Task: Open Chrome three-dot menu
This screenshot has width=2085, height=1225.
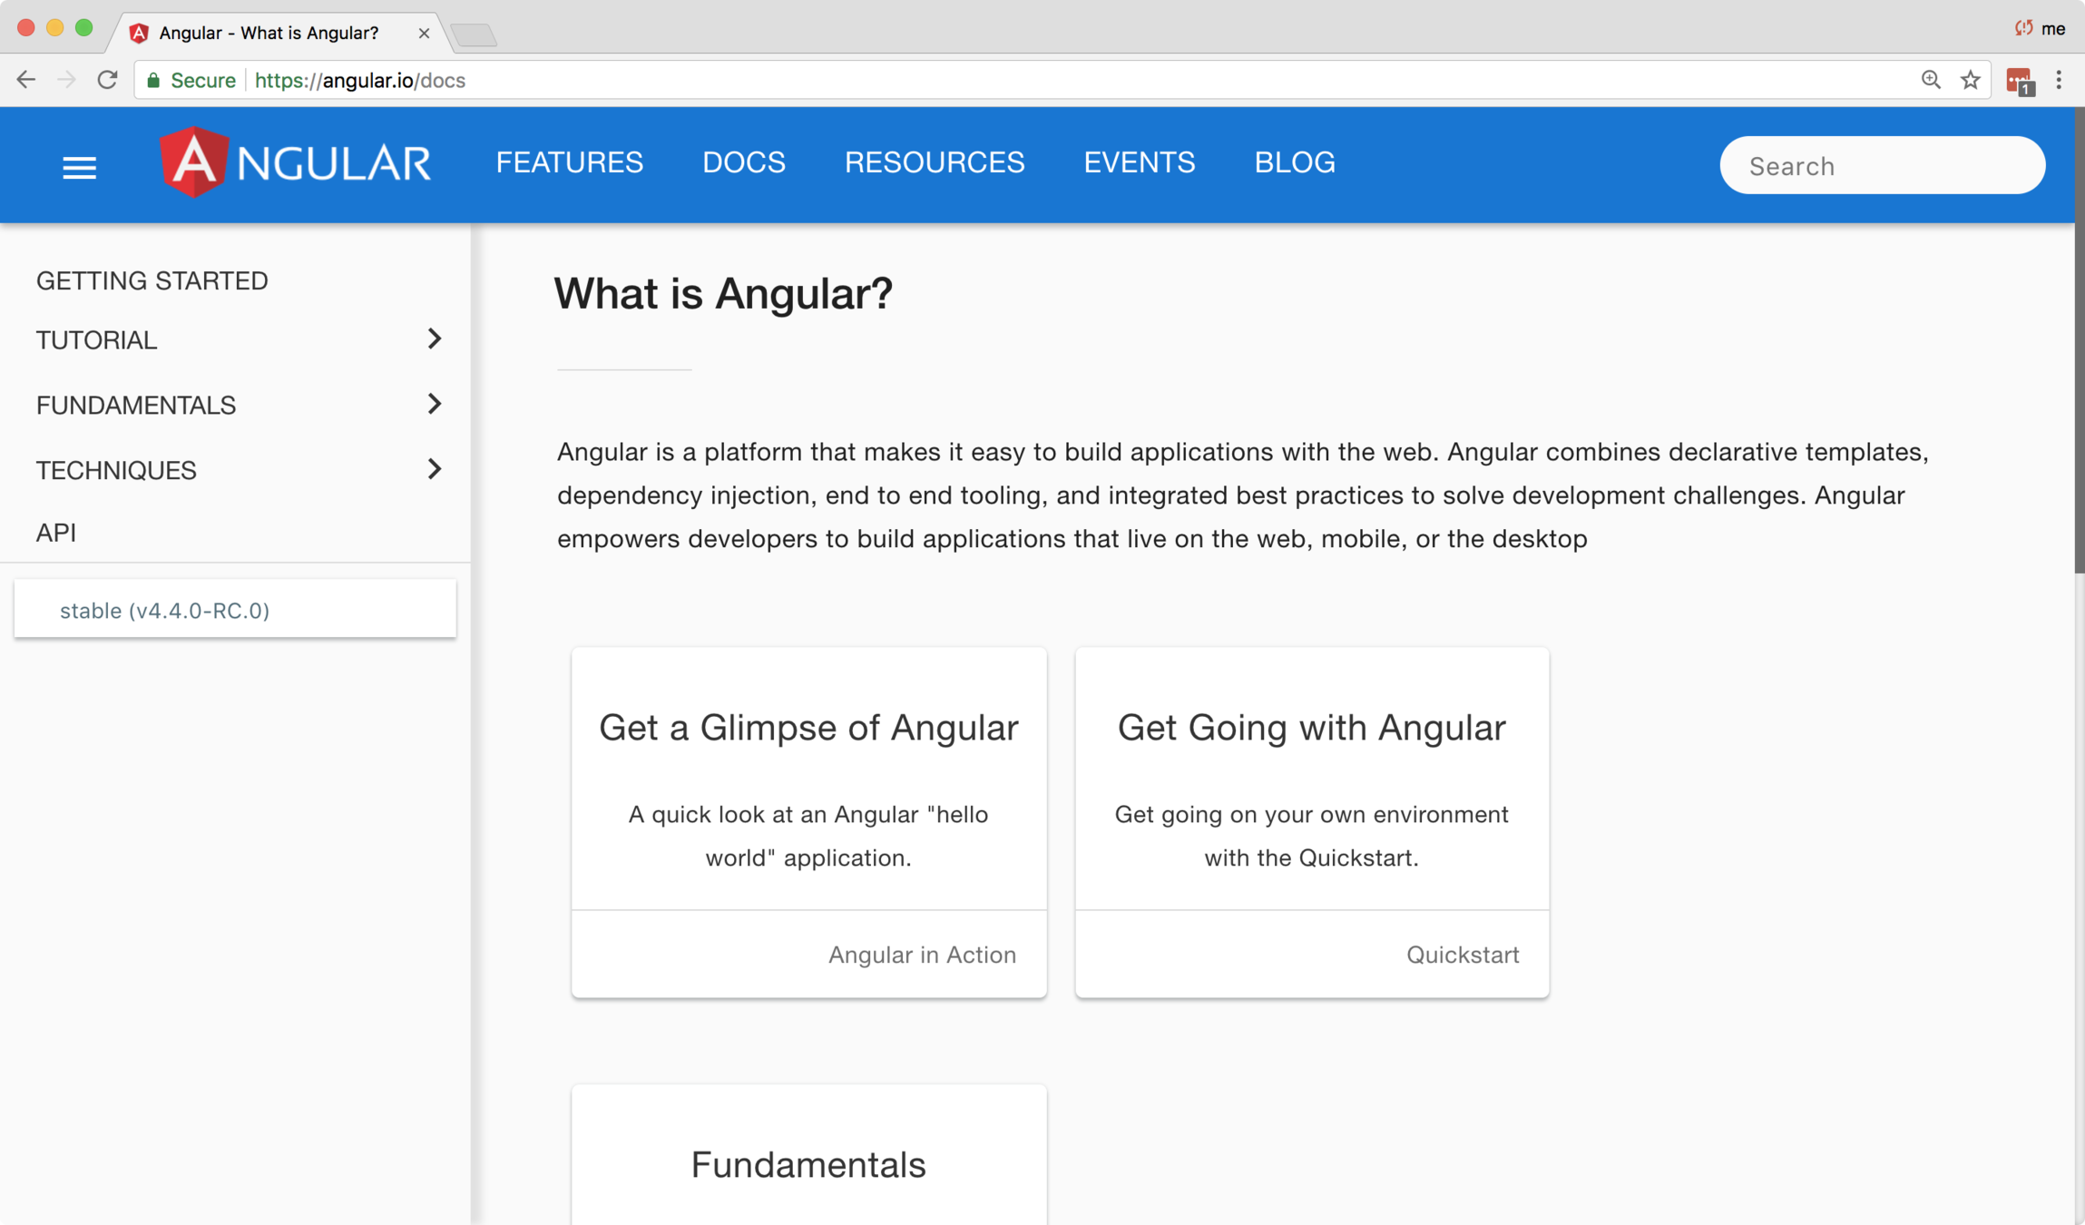Action: click(2059, 80)
